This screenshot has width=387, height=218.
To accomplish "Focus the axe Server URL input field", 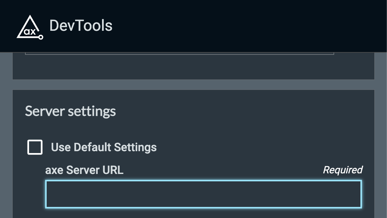I will coord(203,194).
